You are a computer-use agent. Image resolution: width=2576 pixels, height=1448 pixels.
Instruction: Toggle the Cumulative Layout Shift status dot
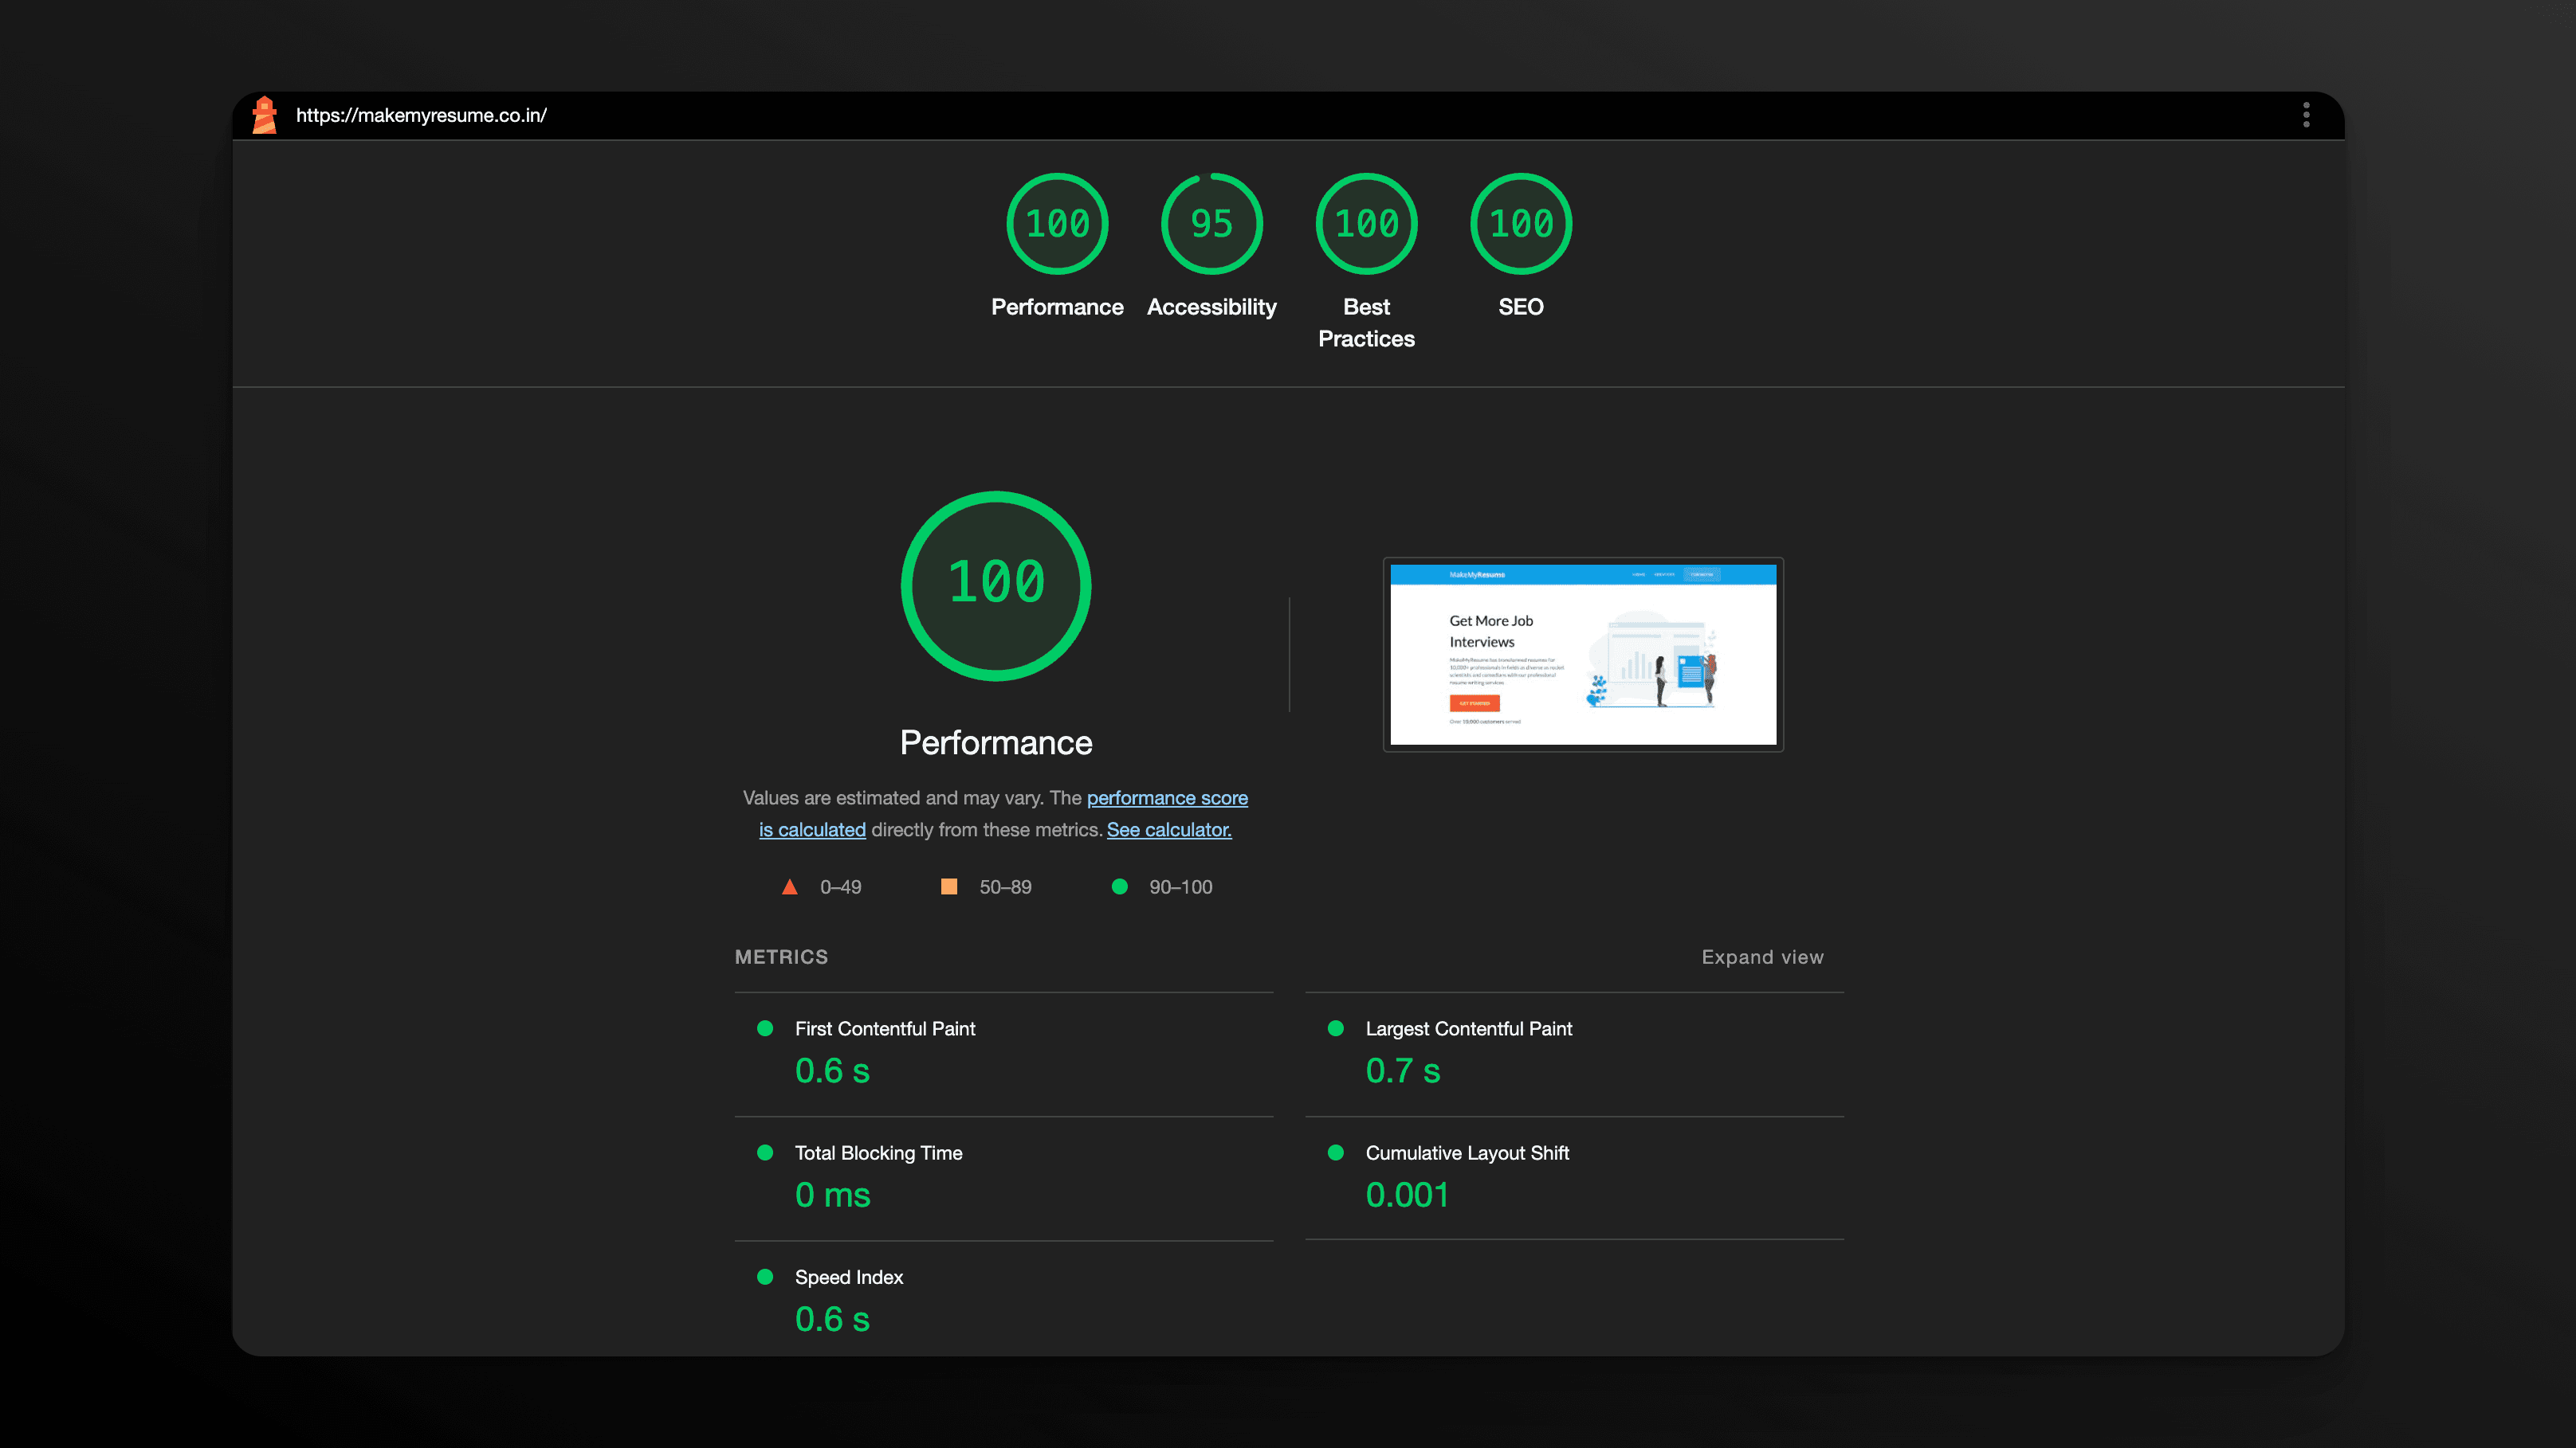[1336, 1153]
